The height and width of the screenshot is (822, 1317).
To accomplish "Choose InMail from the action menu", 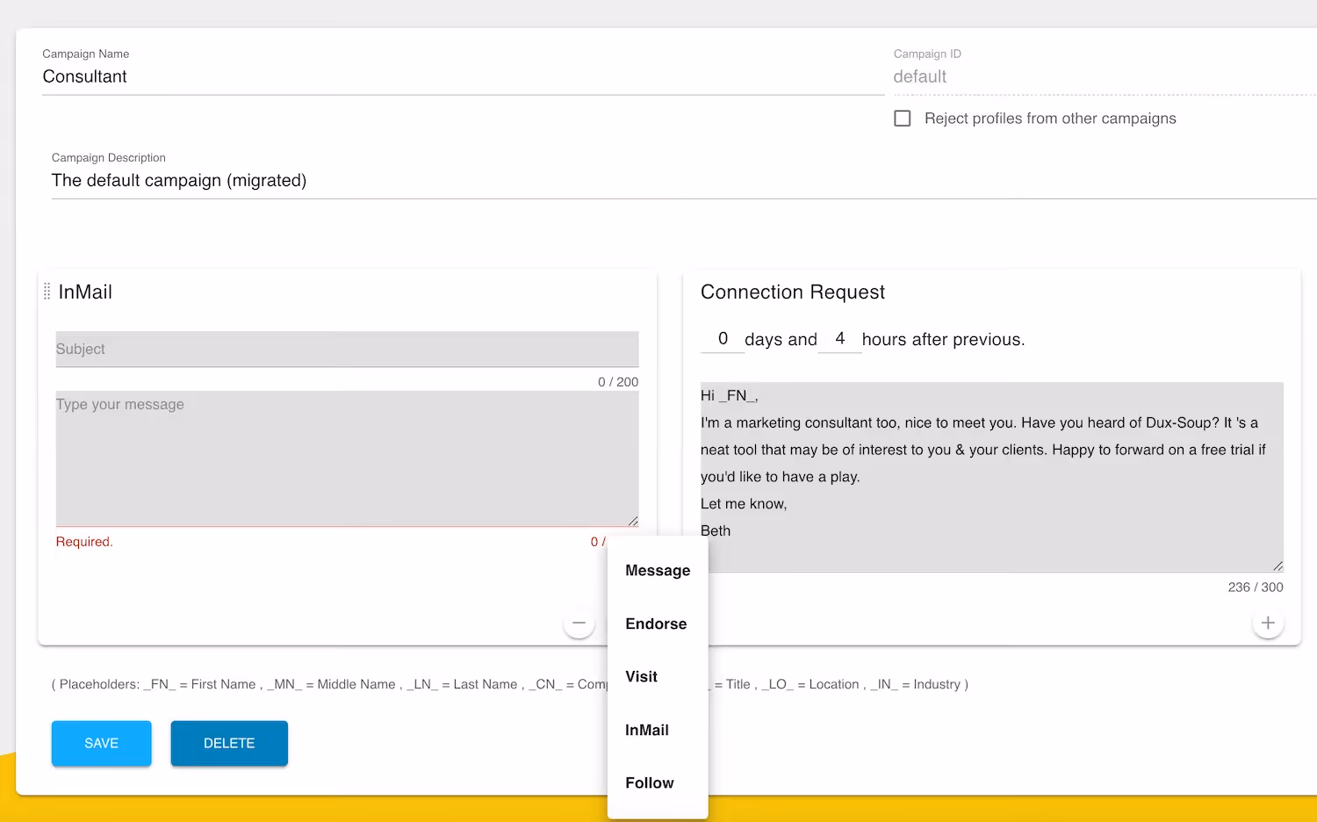I will point(658,730).
